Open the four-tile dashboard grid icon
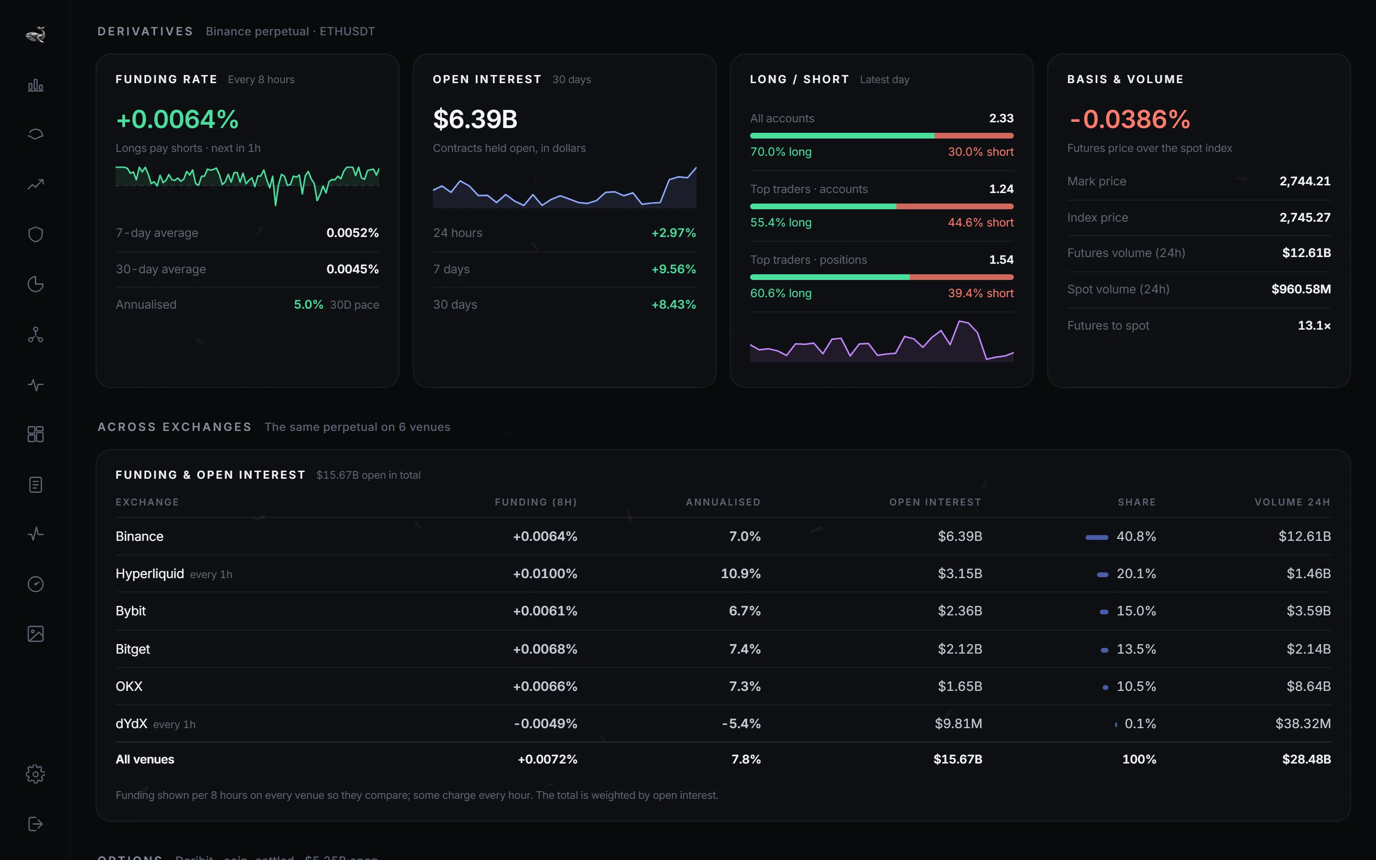Viewport: 1376px width, 860px height. (x=35, y=434)
